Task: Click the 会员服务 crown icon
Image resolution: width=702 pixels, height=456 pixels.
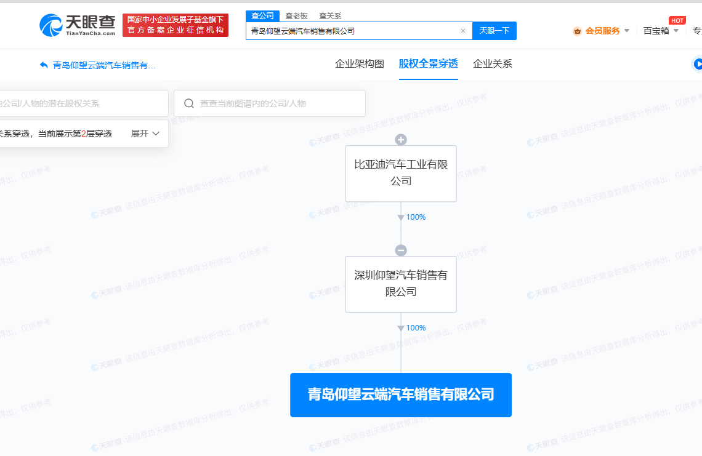Action: pyautogui.click(x=577, y=31)
